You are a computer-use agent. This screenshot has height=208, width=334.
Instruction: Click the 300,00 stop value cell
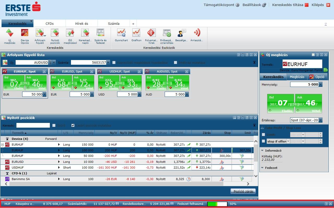[222, 156]
